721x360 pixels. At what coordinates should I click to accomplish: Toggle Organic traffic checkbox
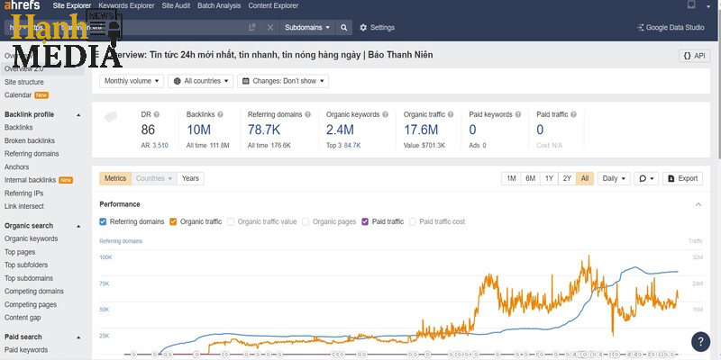point(173,221)
